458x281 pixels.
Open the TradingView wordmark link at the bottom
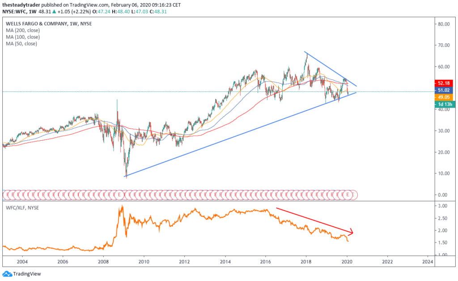[27, 274]
